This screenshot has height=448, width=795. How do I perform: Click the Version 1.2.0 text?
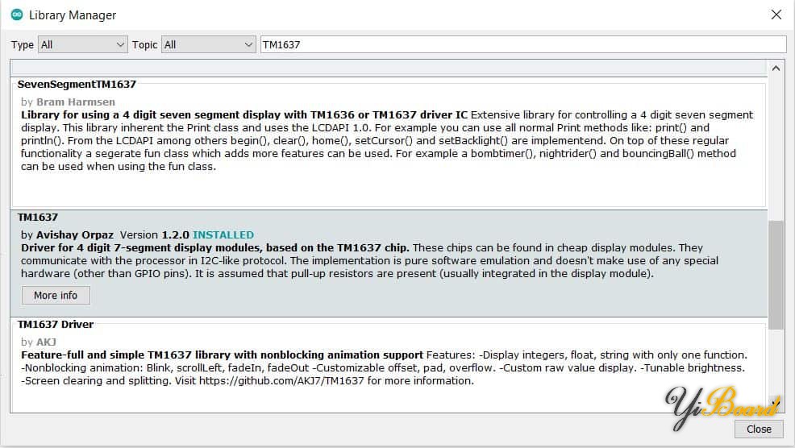pos(154,234)
